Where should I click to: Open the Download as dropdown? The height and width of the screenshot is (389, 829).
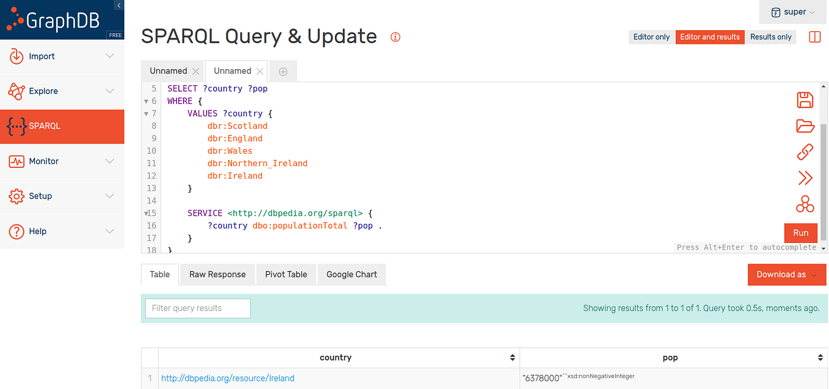(x=786, y=274)
